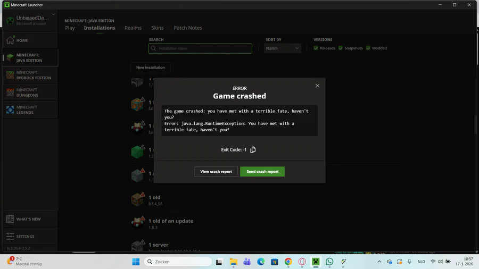Switch to the Installations tab
Screen dimensions: 479x269
click(x=100, y=28)
